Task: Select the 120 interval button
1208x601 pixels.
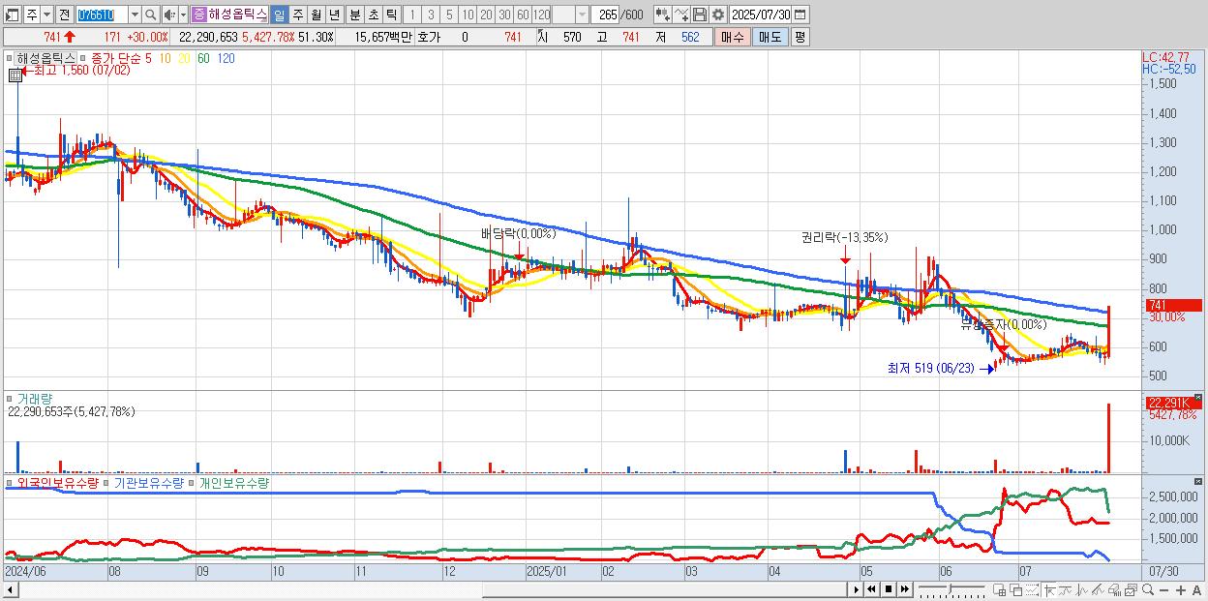Action: point(541,15)
